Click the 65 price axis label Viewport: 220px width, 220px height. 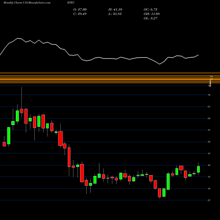pyautogui.click(x=209, y=106)
